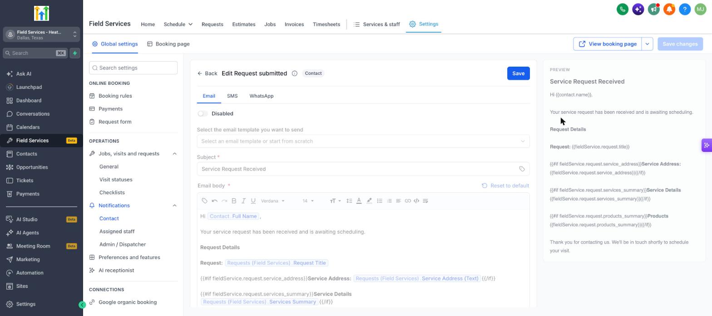Screen dimensions: 712x316
Task: Switch to the WhatsApp tab
Action: (262, 96)
